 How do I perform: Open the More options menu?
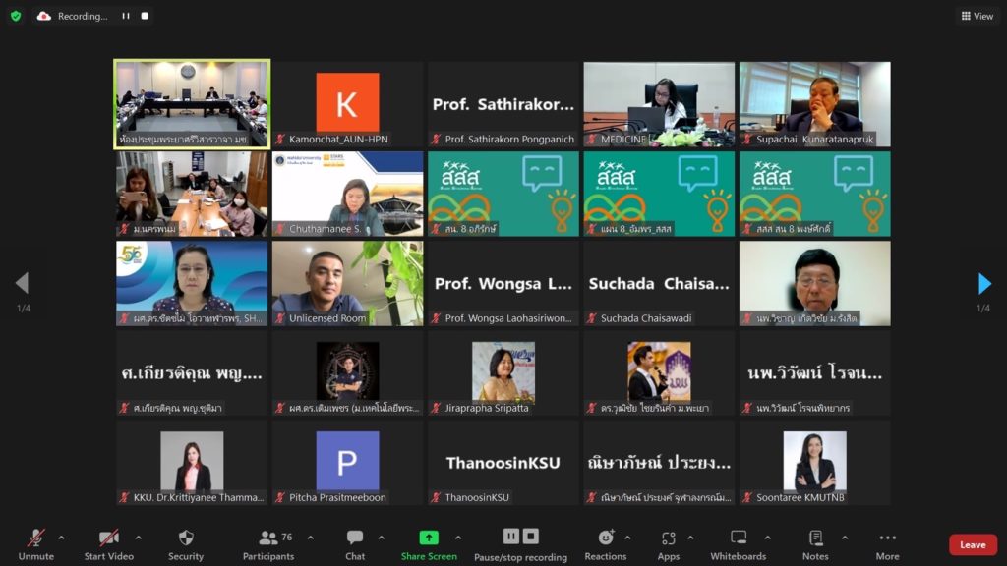[x=887, y=538]
